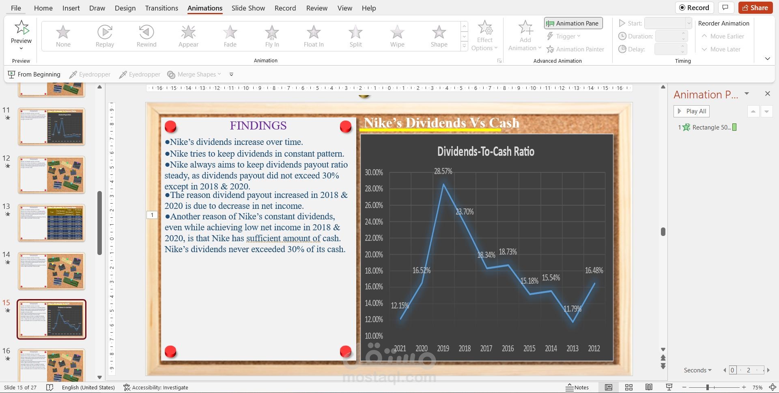Open the File menu
The width and height of the screenshot is (779, 393).
click(x=16, y=8)
